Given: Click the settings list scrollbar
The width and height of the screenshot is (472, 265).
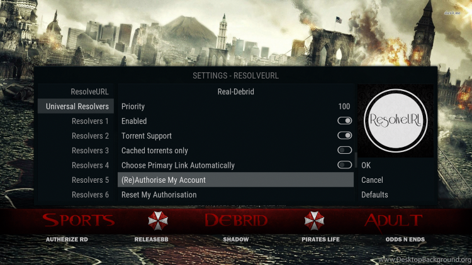Looking at the screenshot, I should (356, 160).
